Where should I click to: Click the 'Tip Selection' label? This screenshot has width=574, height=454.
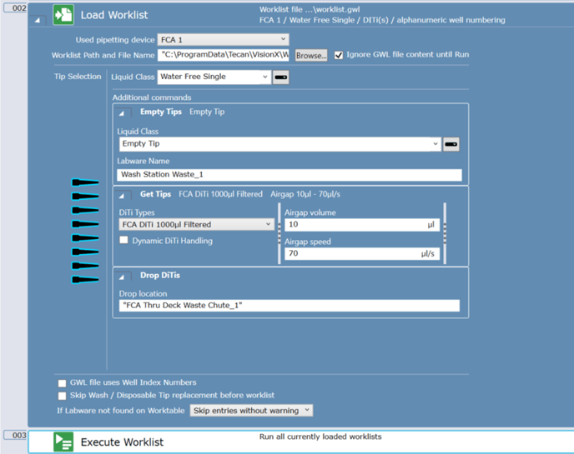point(78,77)
